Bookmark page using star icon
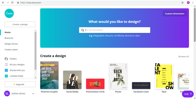Screen dimensions: 196x99 (x=182, y=3)
